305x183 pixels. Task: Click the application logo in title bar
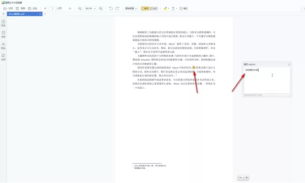point(3,3)
